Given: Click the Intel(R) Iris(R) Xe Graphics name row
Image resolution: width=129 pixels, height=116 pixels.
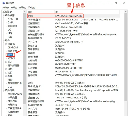Looking at the screenshot, I should point(73,83).
